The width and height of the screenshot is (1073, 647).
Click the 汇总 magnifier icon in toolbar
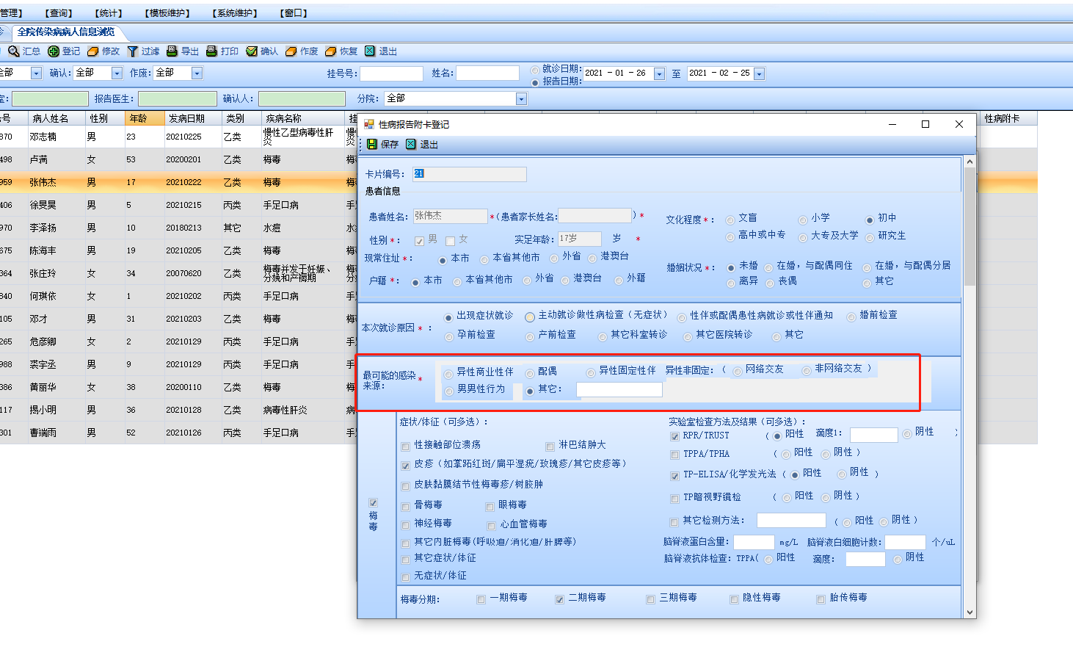click(13, 51)
